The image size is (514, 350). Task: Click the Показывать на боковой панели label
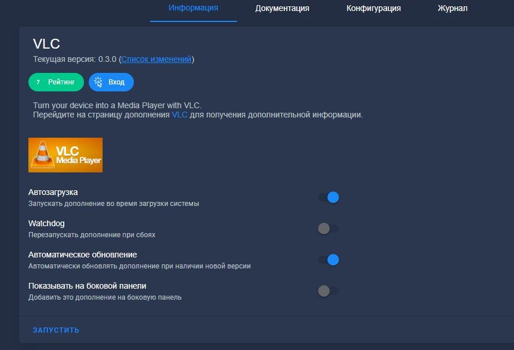click(x=87, y=286)
